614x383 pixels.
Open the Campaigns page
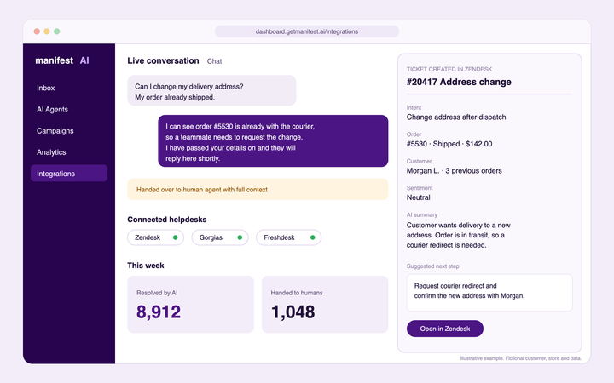55,131
